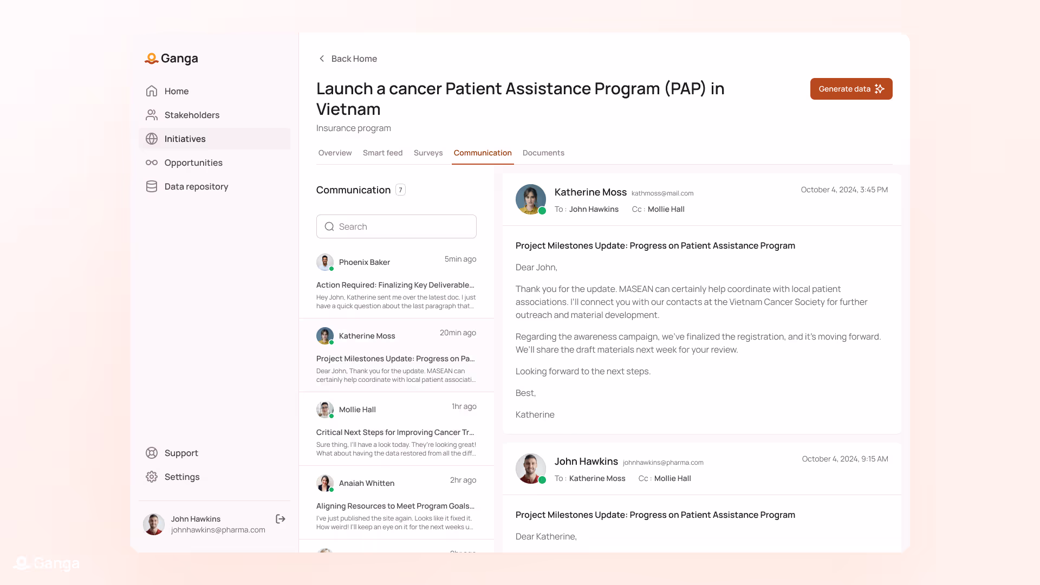The height and width of the screenshot is (585, 1040).
Task: Open the message from Anaiah Whitten
Action: pos(396,503)
